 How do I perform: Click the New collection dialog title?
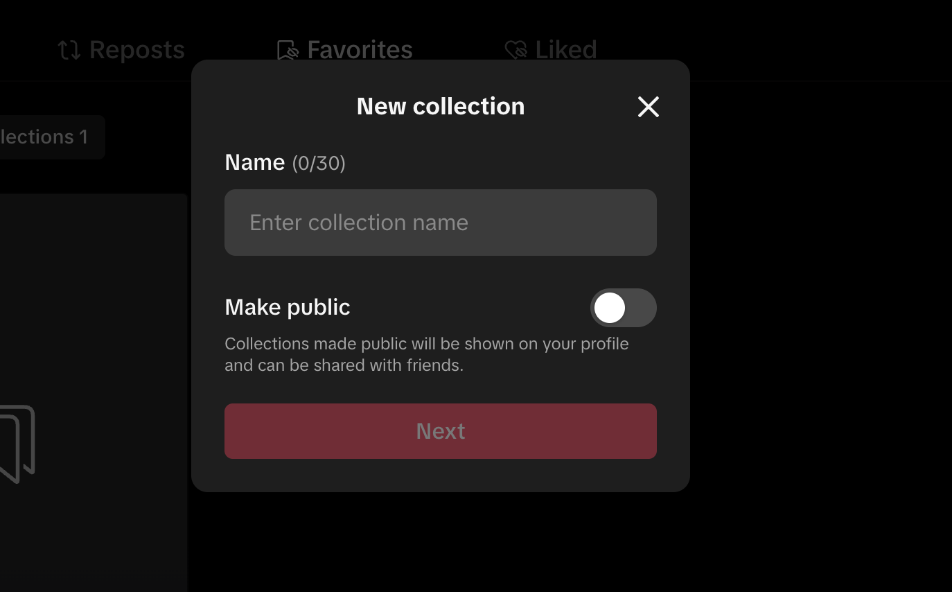tap(441, 106)
